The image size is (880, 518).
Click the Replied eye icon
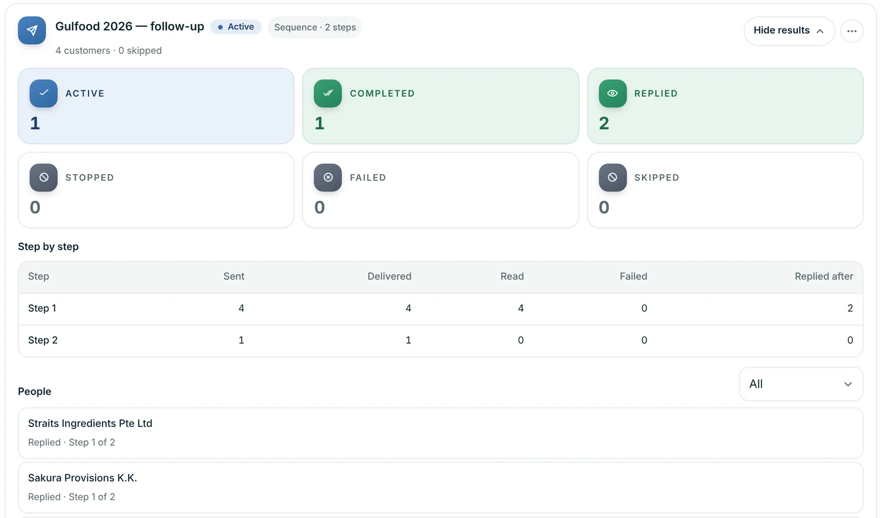click(612, 93)
